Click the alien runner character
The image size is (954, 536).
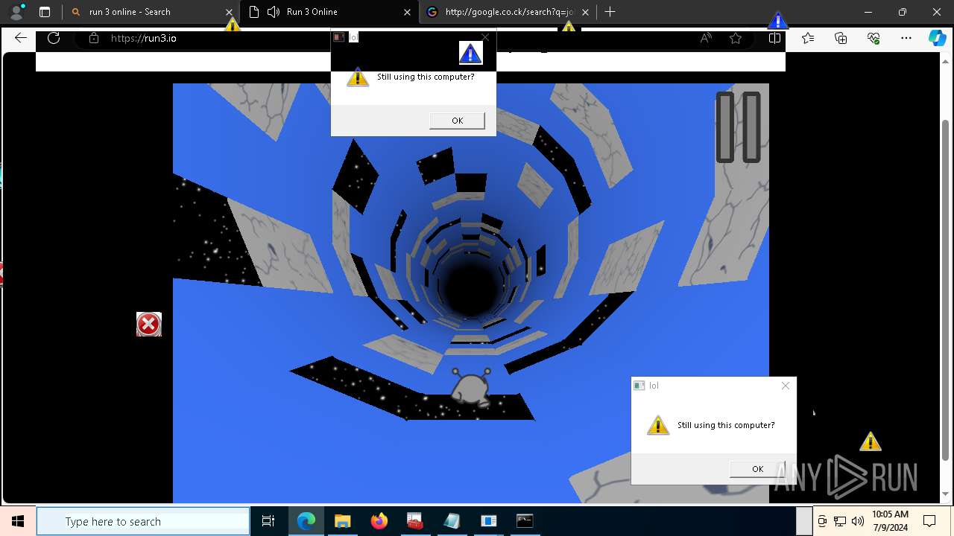click(472, 388)
